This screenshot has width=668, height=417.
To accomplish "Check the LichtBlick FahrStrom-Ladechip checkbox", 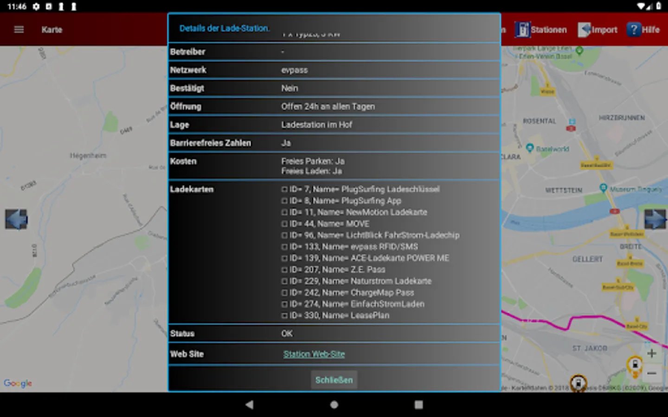I will [284, 235].
